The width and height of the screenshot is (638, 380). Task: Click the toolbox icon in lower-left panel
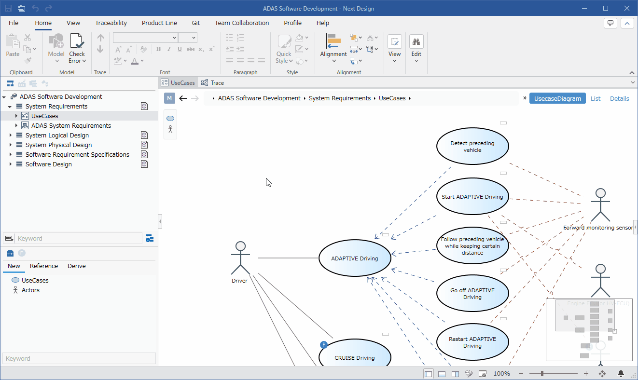[x=10, y=253]
